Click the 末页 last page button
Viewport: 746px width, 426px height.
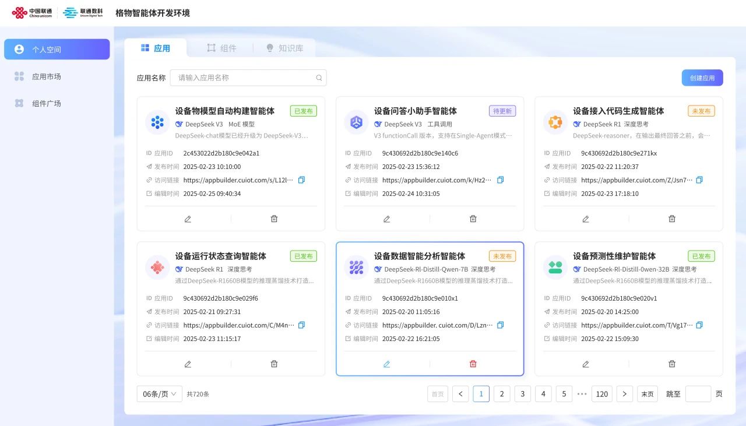tap(647, 394)
